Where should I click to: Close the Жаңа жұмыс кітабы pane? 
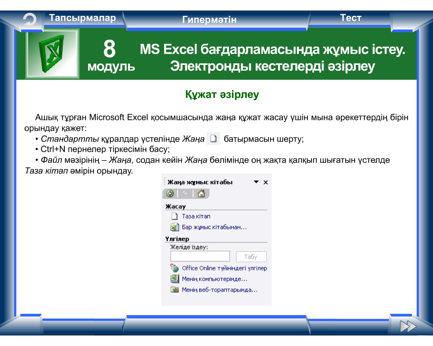tap(266, 182)
